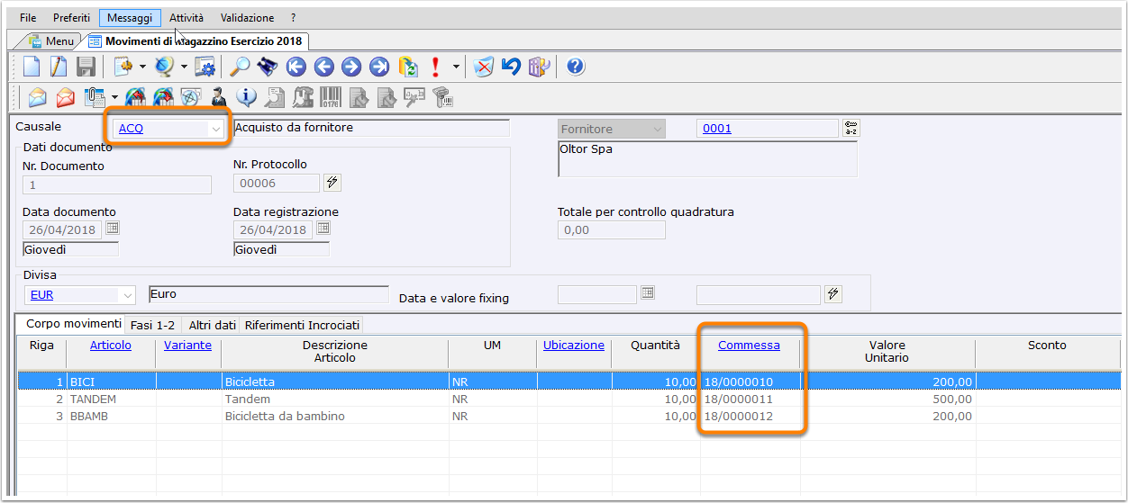Click the Articolo column header link

pyautogui.click(x=111, y=346)
